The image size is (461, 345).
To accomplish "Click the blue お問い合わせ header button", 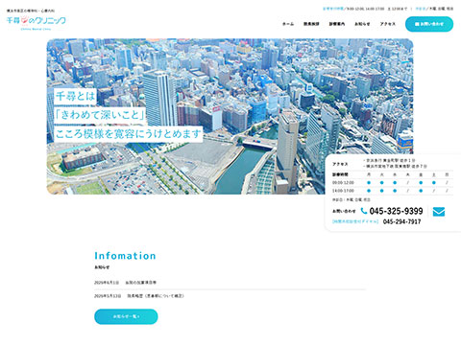I will tap(429, 24).
